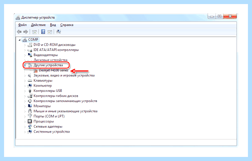
Task: Click the Системные устройства icon
Action: [30, 132]
